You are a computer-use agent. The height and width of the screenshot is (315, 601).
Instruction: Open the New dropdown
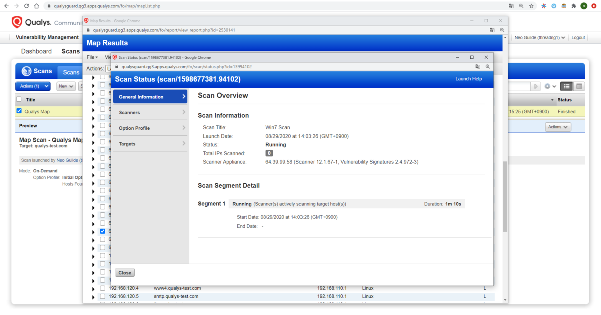(x=66, y=86)
